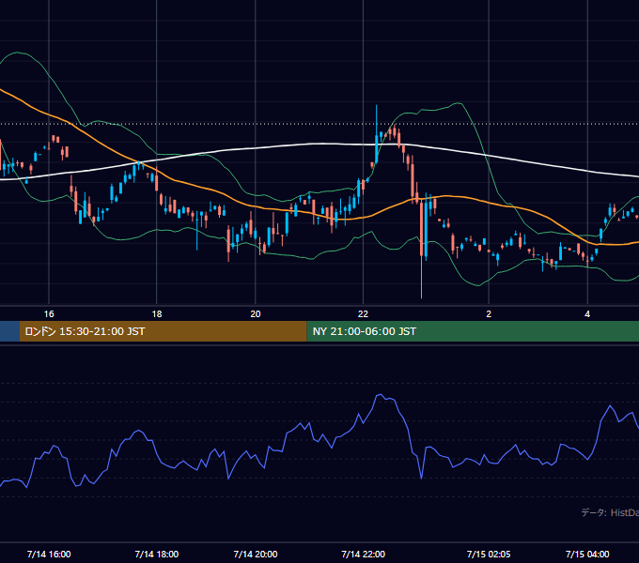This screenshot has height=563, width=639.
Task: Click the blue session band left of ロンドン
Action: tap(9, 331)
